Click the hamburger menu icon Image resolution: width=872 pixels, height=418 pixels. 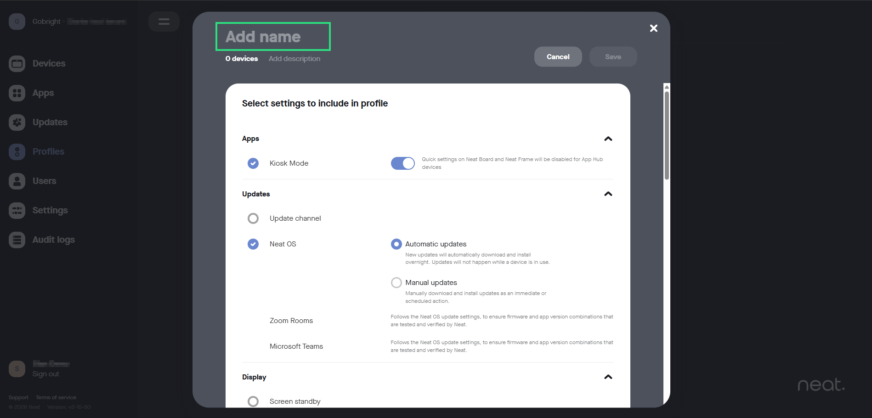[164, 22]
